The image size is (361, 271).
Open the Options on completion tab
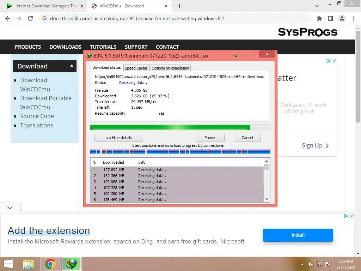(170, 68)
